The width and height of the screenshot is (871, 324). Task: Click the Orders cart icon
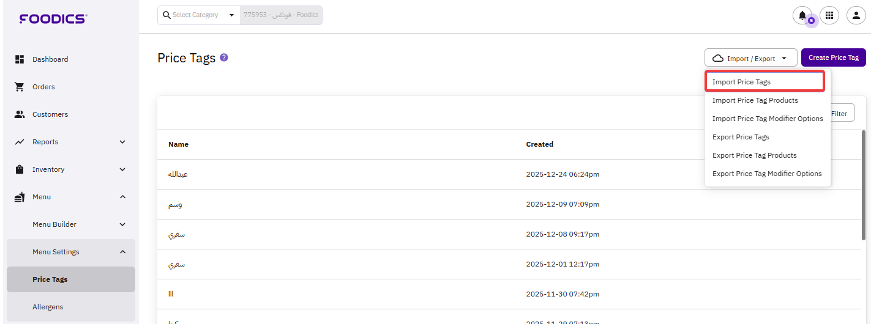click(x=20, y=87)
